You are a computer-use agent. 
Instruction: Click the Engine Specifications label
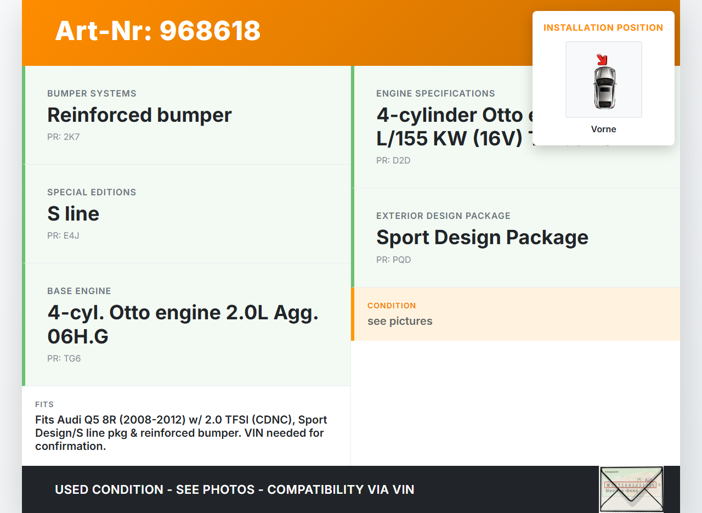[435, 93]
